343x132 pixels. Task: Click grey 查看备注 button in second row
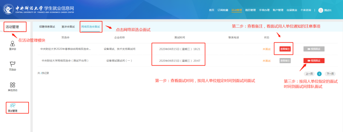[x=285, y=61]
